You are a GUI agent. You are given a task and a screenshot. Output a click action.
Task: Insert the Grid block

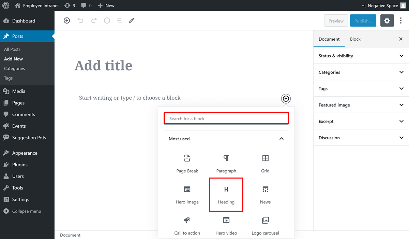265,163
